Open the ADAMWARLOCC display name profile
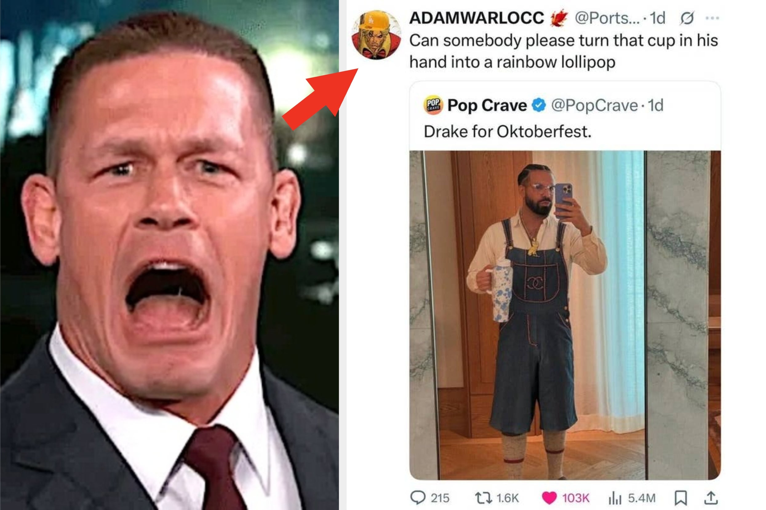The height and width of the screenshot is (510, 766). click(x=477, y=18)
